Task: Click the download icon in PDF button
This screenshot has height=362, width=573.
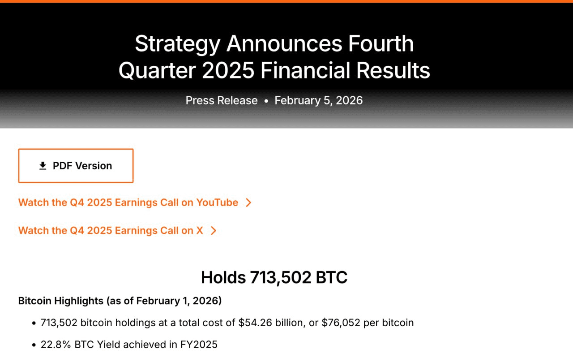Action: (43, 166)
